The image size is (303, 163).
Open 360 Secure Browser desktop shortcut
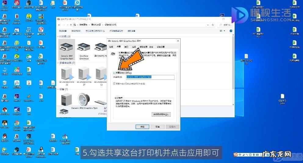click(x=17, y=45)
